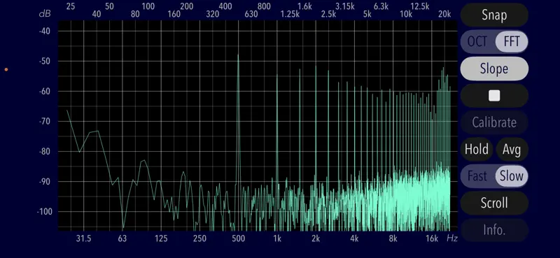Image resolution: width=560 pixels, height=258 pixels.
Task: Stop analysis with the white square button
Action: click(x=494, y=96)
